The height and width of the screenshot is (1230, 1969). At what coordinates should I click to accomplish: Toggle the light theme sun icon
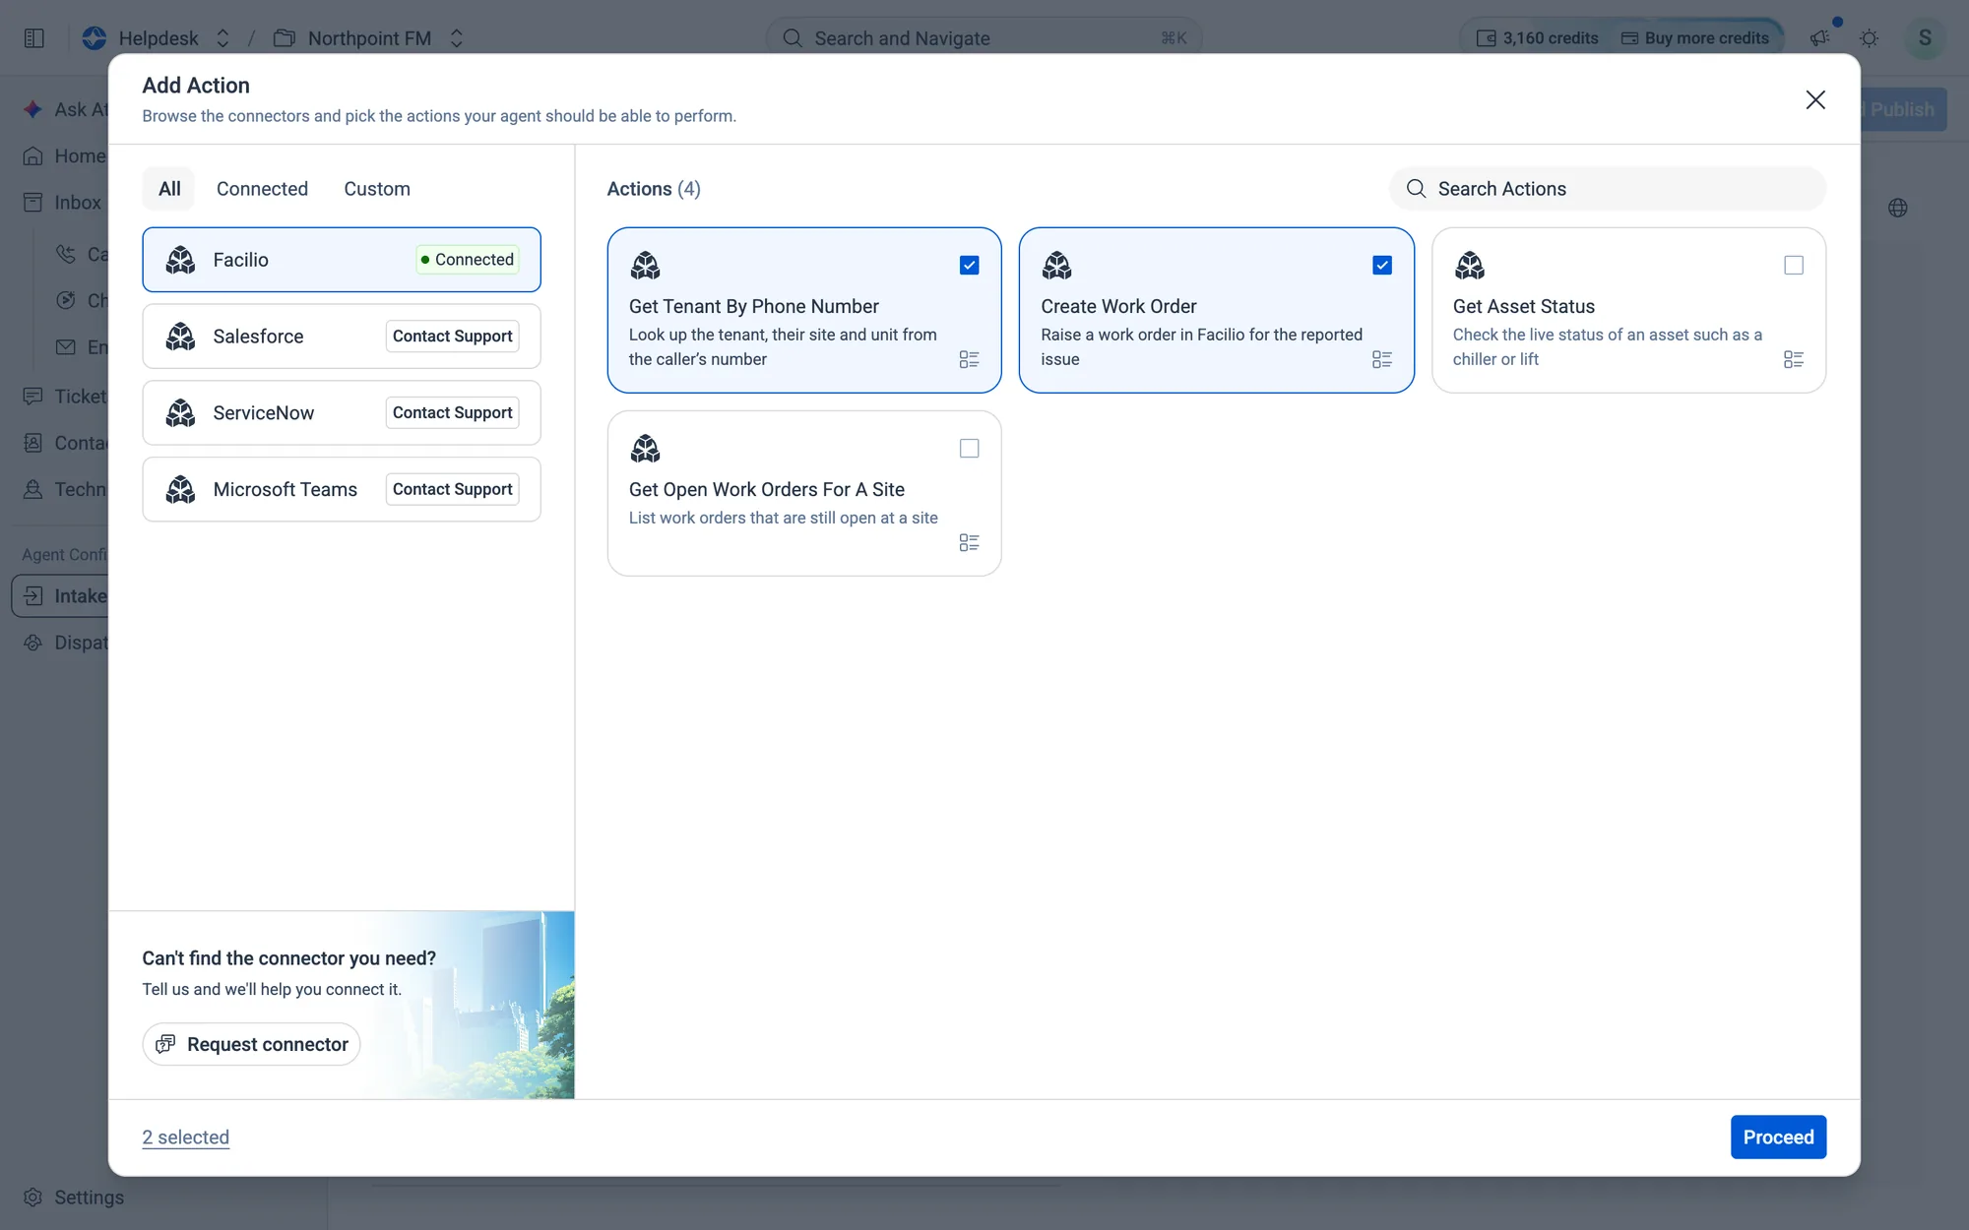click(1869, 38)
